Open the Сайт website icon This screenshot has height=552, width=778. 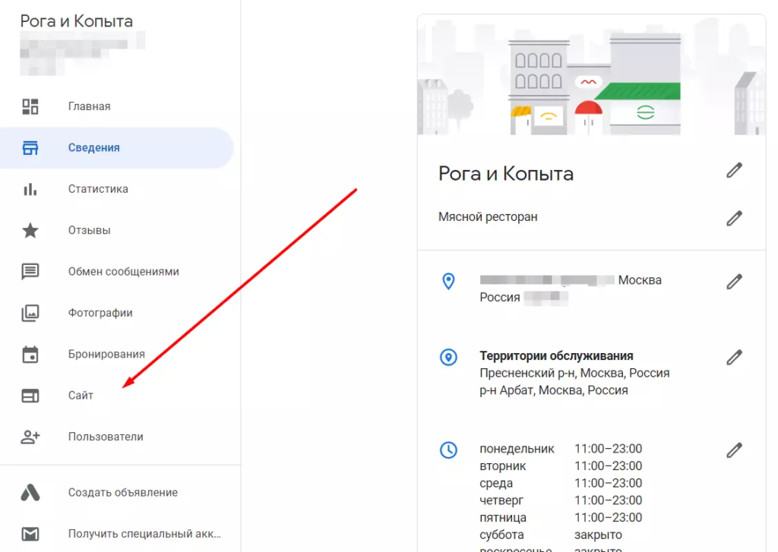[32, 395]
